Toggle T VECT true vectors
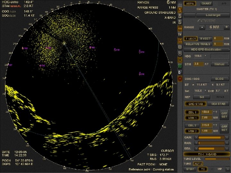This screenshot has height=173, width=231. (191, 39)
